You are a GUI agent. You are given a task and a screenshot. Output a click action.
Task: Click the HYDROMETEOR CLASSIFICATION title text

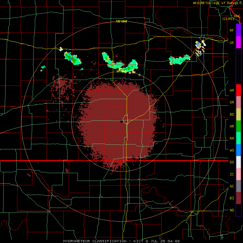coord(95,241)
